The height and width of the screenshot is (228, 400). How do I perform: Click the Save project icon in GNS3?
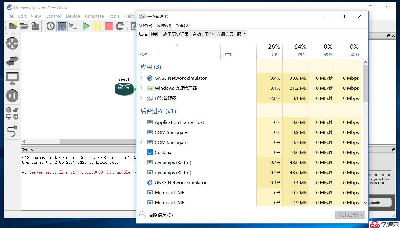point(35,26)
